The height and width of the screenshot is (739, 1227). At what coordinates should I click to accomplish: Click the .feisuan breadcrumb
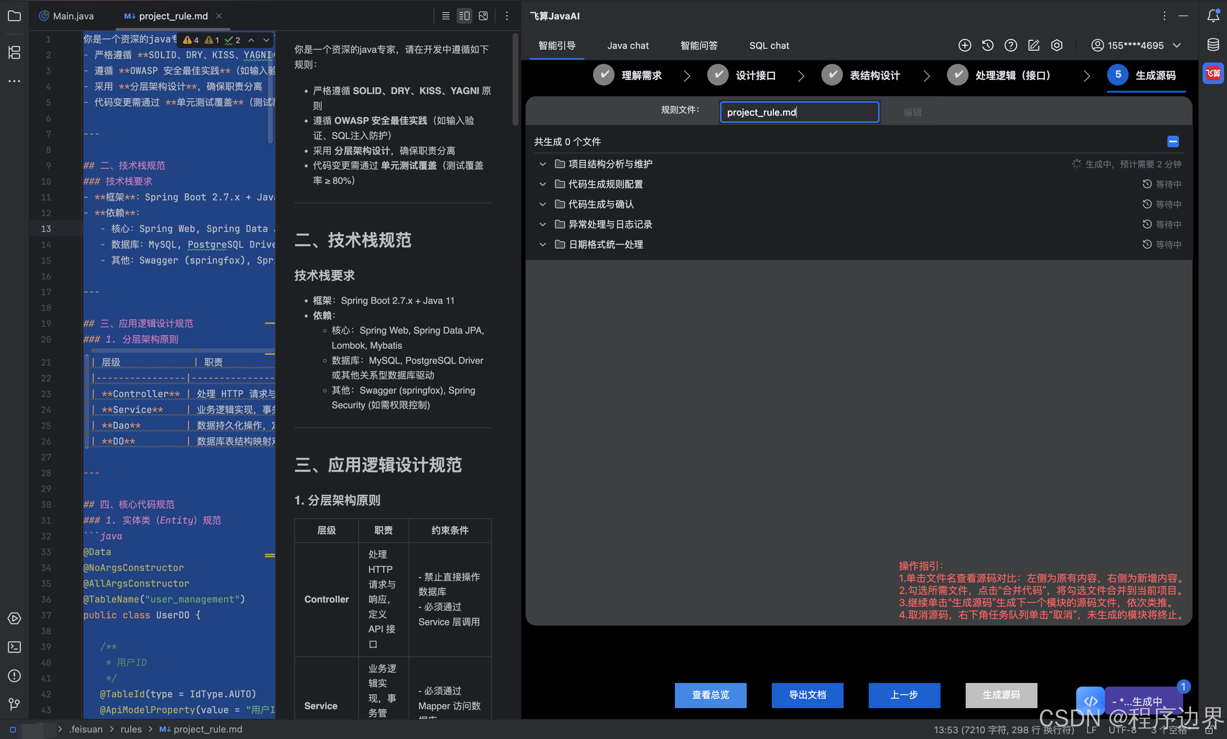pos(85,729)
